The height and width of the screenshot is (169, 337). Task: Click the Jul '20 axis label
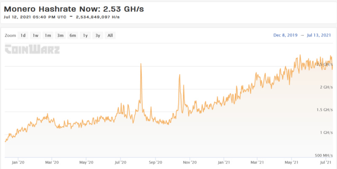tap(120, 163)
